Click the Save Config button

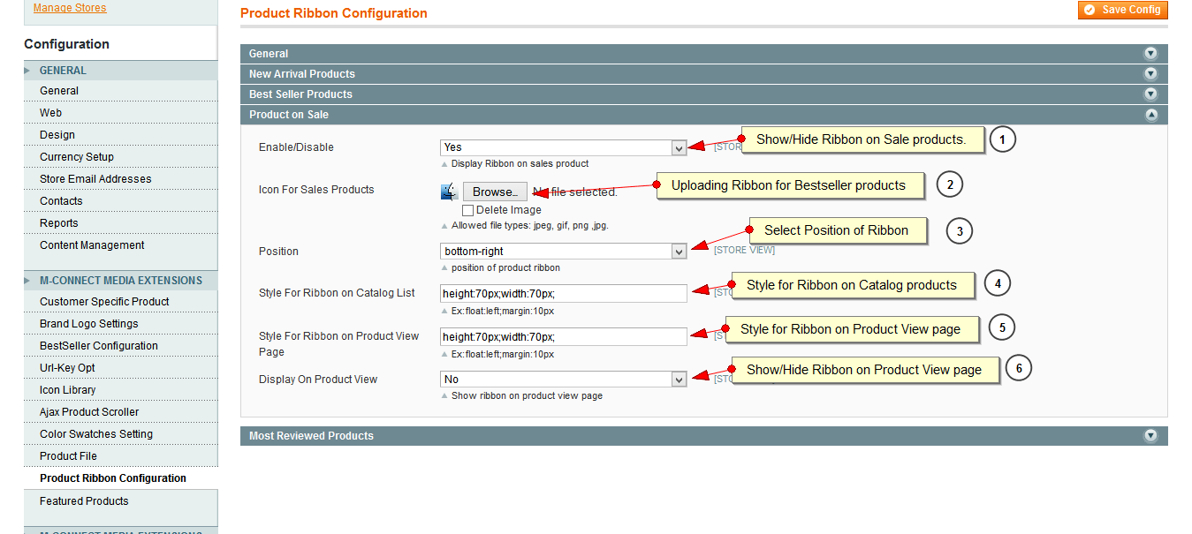pyautogui.click(x=1123, y=10)
